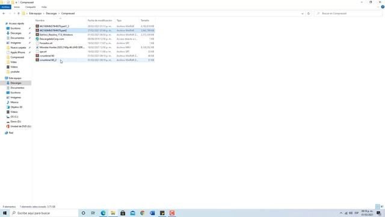Select Acceso rápido in the navigation pane
Image resolution: width=385 pixels, height=217 pixels.
point(16,24)
